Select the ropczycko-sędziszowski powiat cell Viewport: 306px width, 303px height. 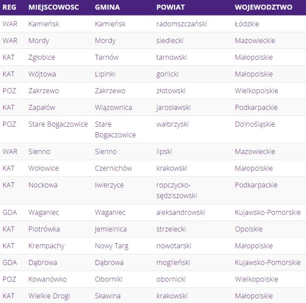[x=177, y=190]
